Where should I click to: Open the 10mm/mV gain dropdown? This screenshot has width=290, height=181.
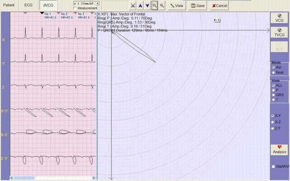pos(97,3)
